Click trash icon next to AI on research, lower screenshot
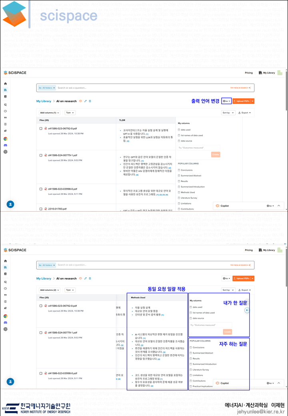Image resolution: width=288 pixels, height=416 pixels. coord(90,278)
